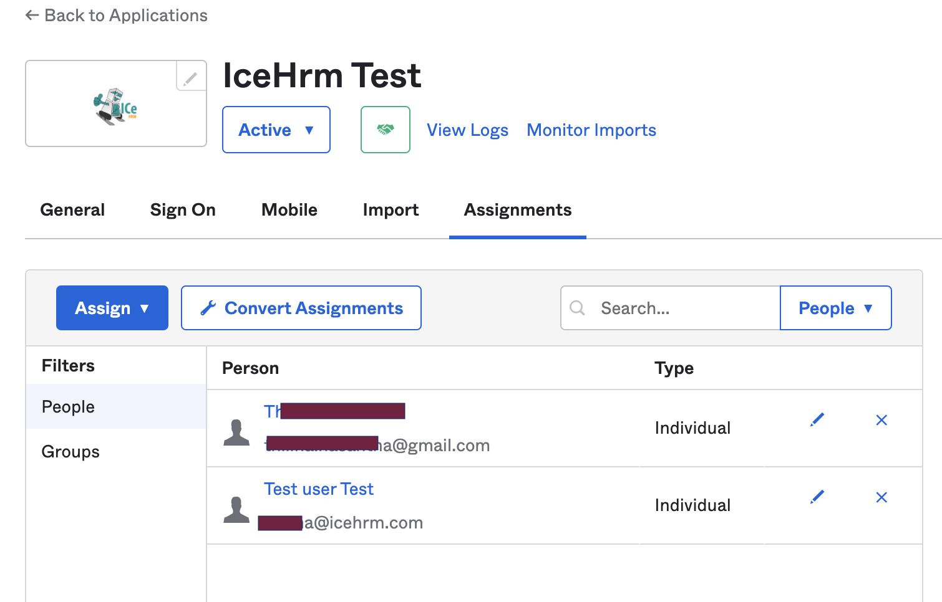Click the green handshake integration icon

[385, 130]
